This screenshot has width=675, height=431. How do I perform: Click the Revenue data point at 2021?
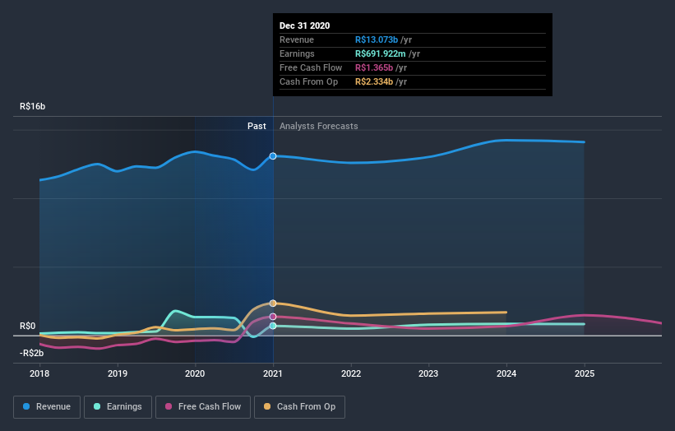tap(273, 155)
